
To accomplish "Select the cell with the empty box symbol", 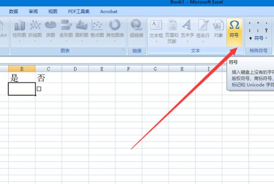I will (48, 89).
